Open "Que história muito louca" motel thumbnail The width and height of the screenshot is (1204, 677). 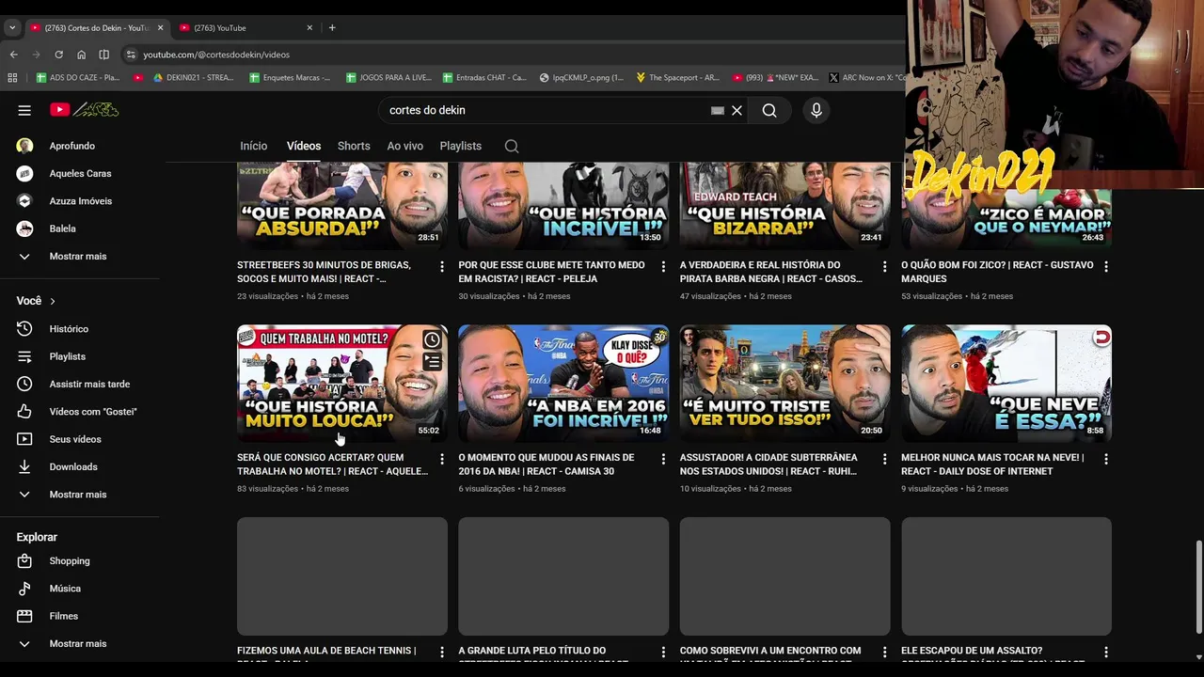pos(342,384)
